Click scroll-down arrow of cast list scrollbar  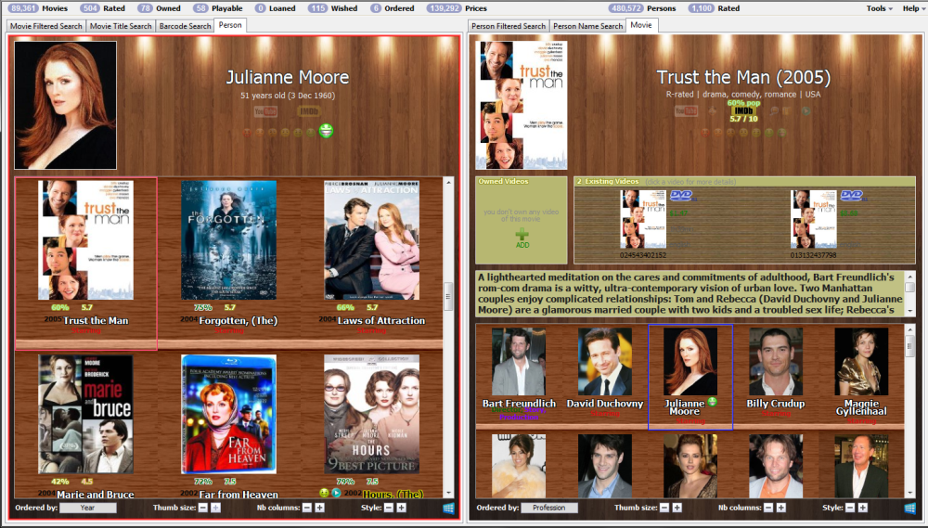pos(910,493)
